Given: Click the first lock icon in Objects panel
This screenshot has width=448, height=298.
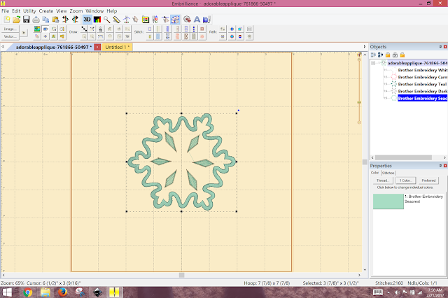Looking at the screenshot, I should pyautogui.click(x=388, y=55).
